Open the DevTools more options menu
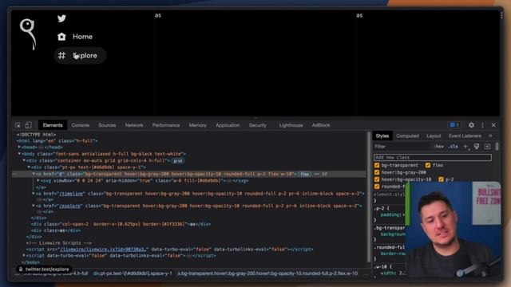This screenshot has height=287, width=511. 482,125
